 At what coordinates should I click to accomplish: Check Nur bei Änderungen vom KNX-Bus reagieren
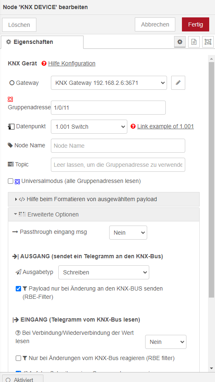point(18,358)
